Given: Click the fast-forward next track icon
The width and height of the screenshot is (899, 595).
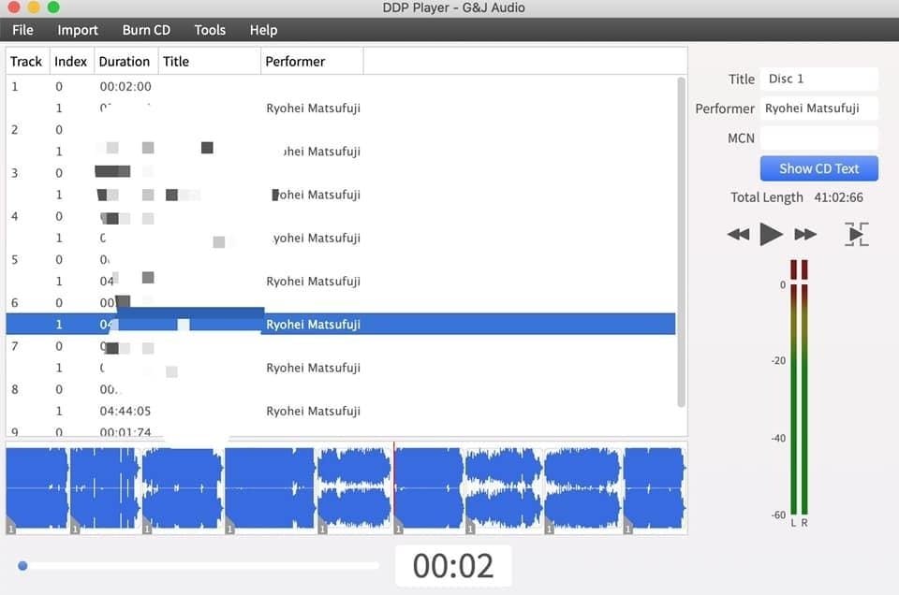Looking at the screenshot, I should click(805, 234).
